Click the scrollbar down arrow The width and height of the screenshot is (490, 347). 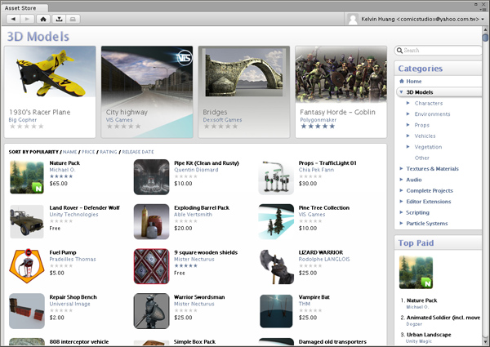(x=485, y=341)
